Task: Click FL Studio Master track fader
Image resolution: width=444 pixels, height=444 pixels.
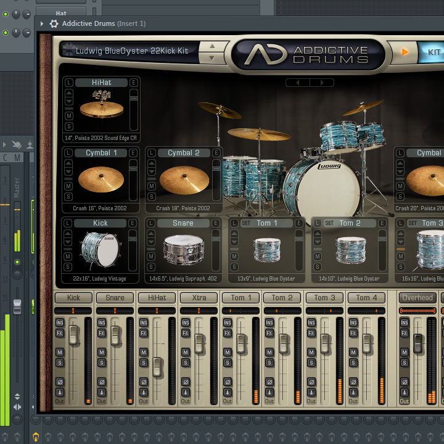Action: (x=17, y=306)
